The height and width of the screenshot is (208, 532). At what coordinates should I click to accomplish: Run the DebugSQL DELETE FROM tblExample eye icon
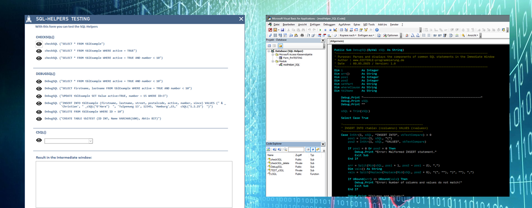point(39,112)
